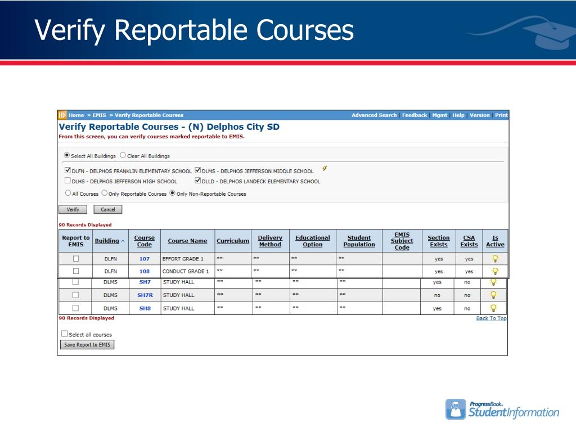Uncheck DLLD Delphos Landeck Elementary School
The width and height of the screenshot is (576, 432).
click(197, 181)
